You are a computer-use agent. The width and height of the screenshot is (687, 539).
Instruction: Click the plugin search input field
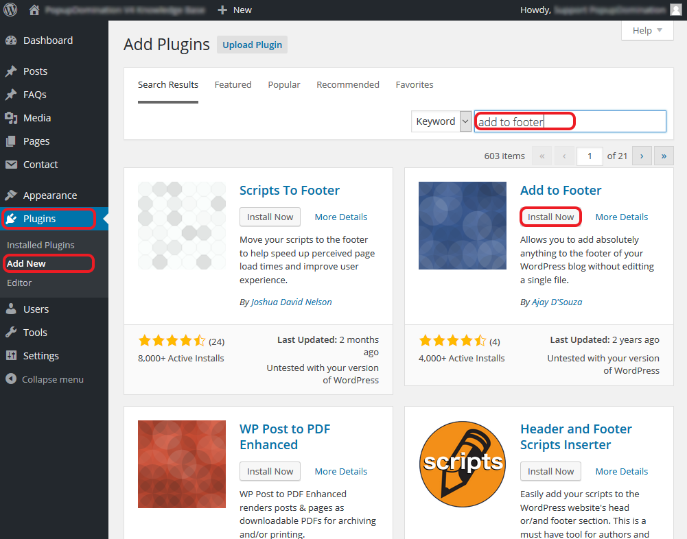(x=570, y=121)
